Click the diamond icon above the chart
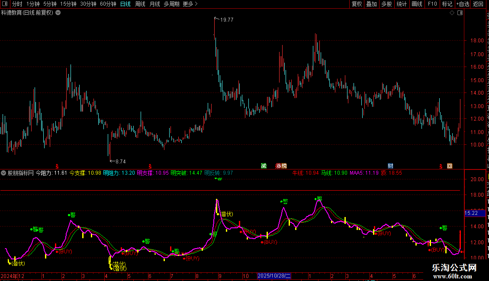The height and width of the screenshot is (281, 489). point(452,13)
